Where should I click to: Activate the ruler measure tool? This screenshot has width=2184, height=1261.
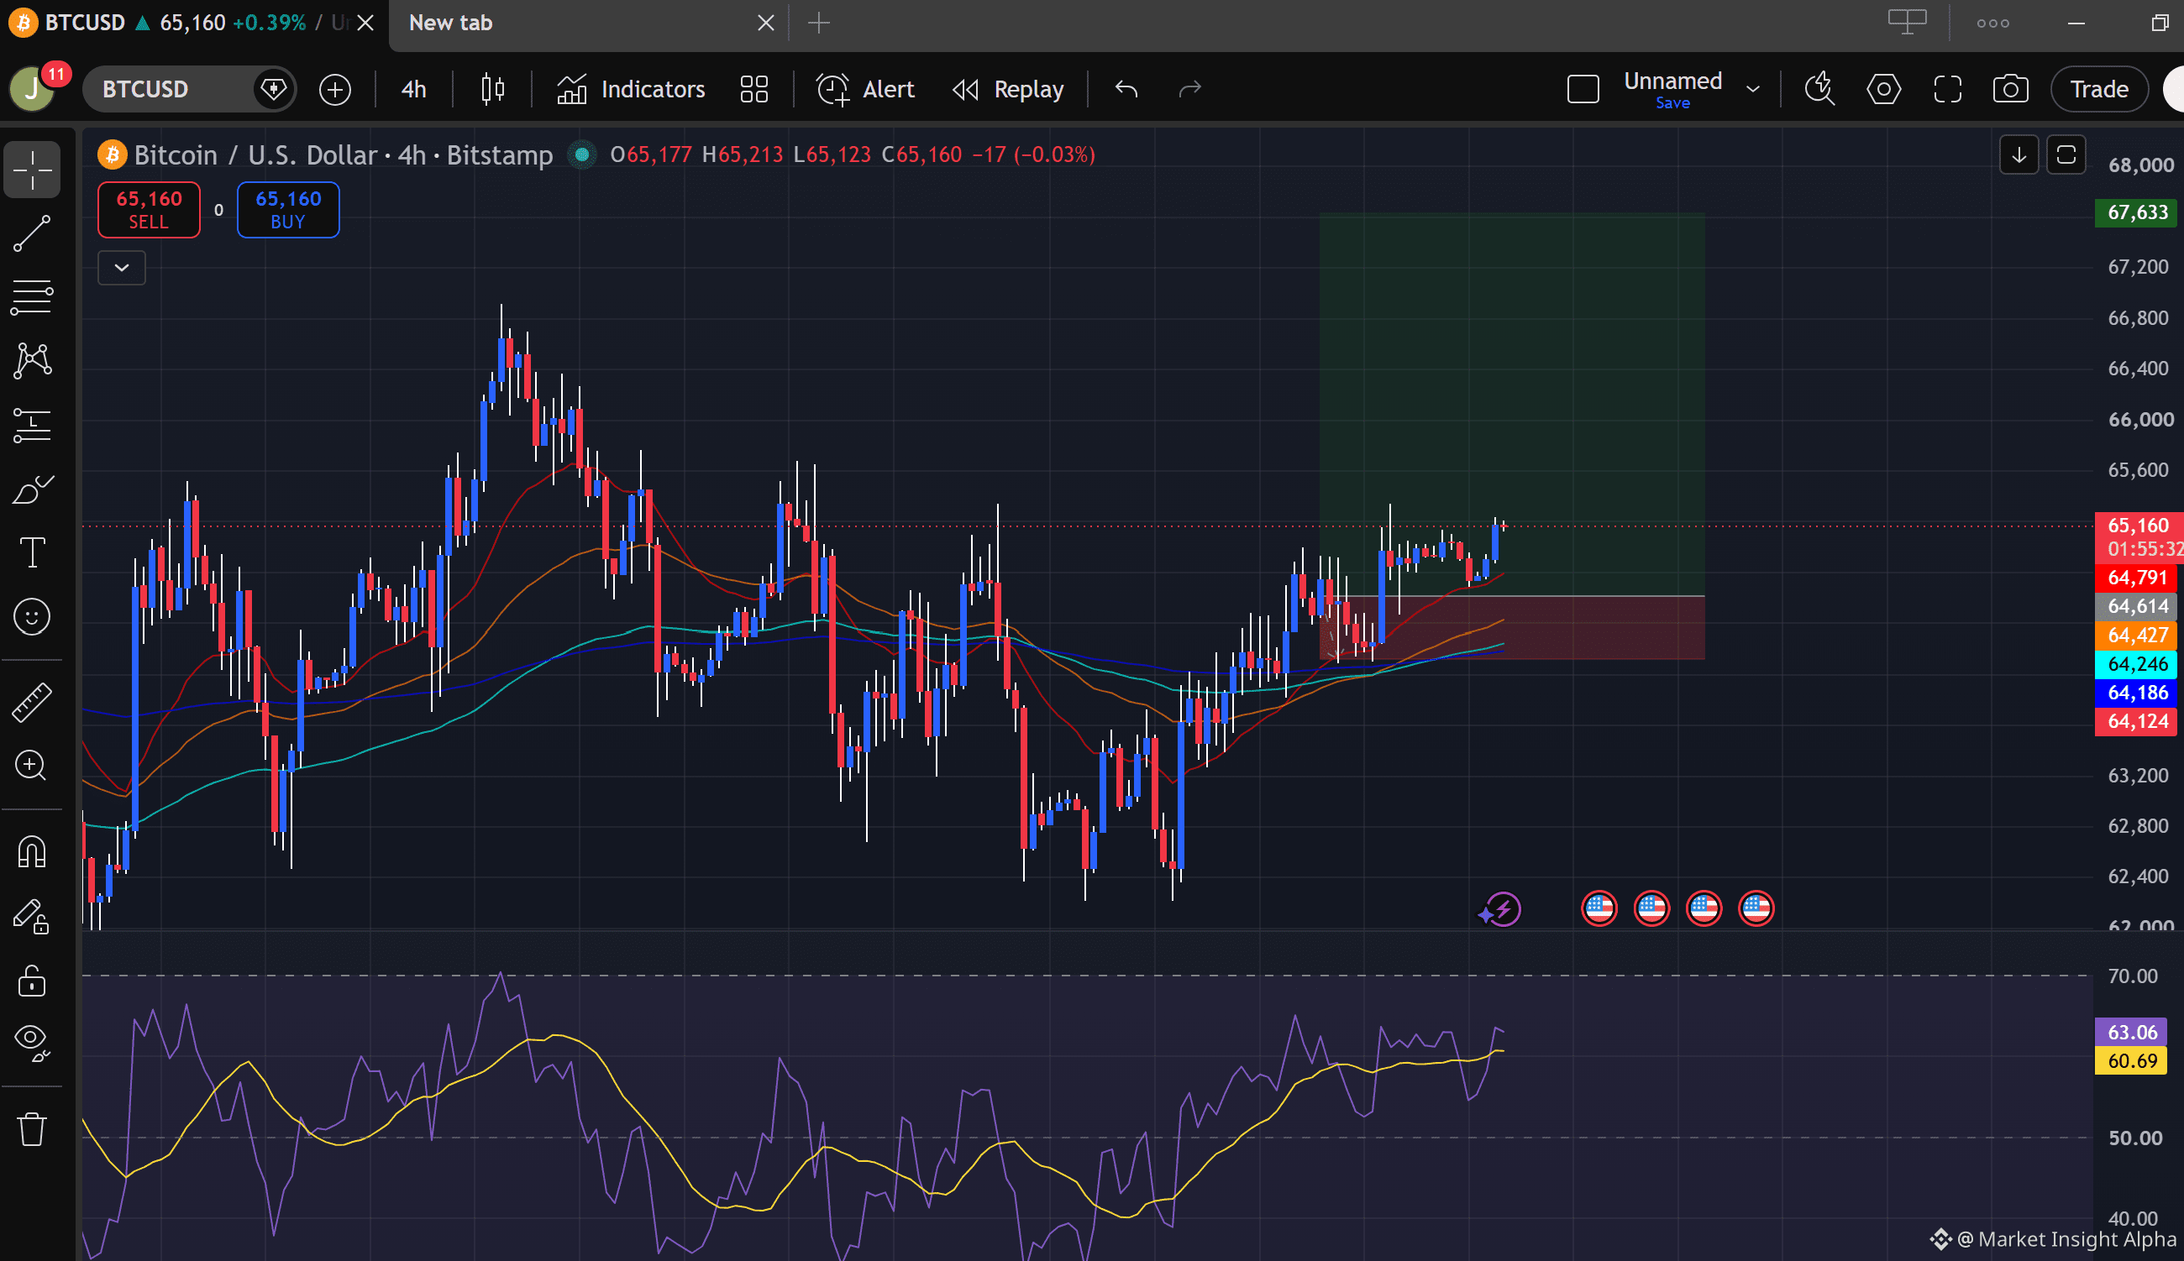(x=32, y=703)
